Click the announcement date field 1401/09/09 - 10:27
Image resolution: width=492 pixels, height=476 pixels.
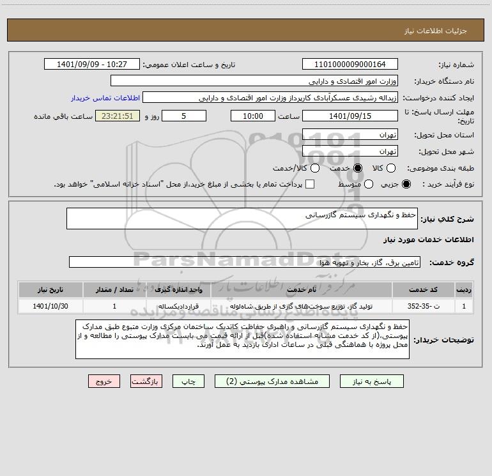[x=92, y=64]
